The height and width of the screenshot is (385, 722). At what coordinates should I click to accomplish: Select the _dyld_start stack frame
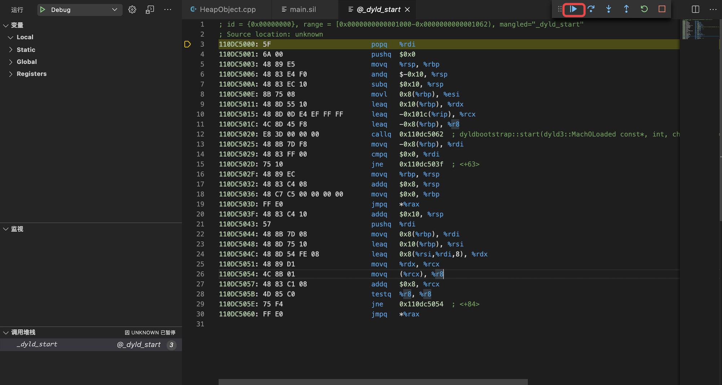coord(91,345)
